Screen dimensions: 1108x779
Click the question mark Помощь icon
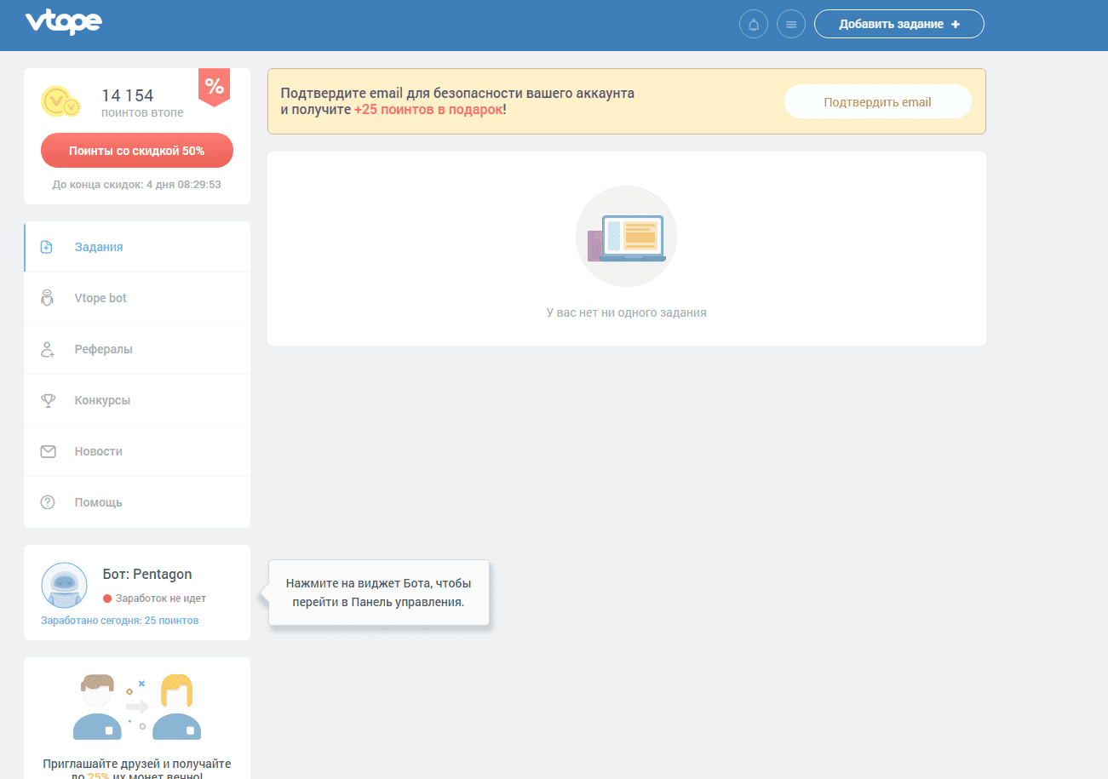[x=48, y=502]
